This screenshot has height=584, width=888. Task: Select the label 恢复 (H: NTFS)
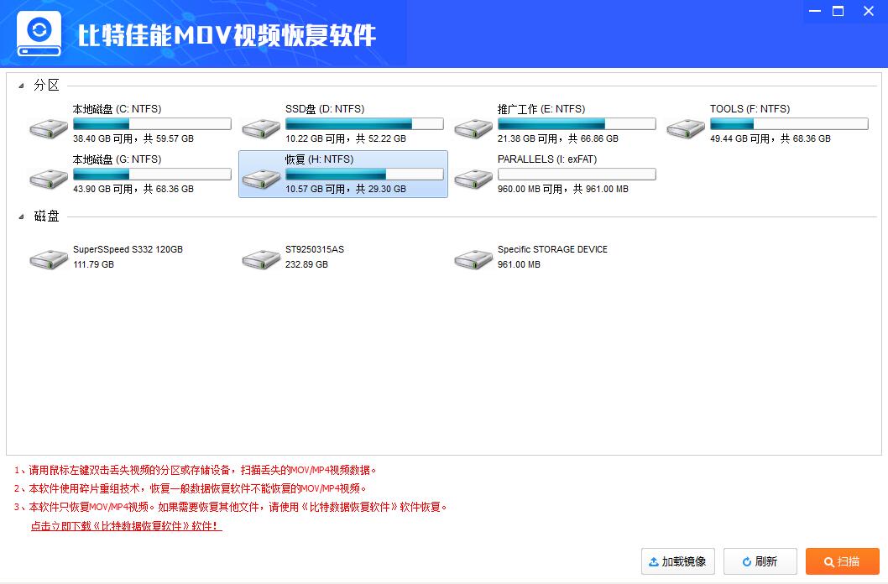(x=320, y=159)
